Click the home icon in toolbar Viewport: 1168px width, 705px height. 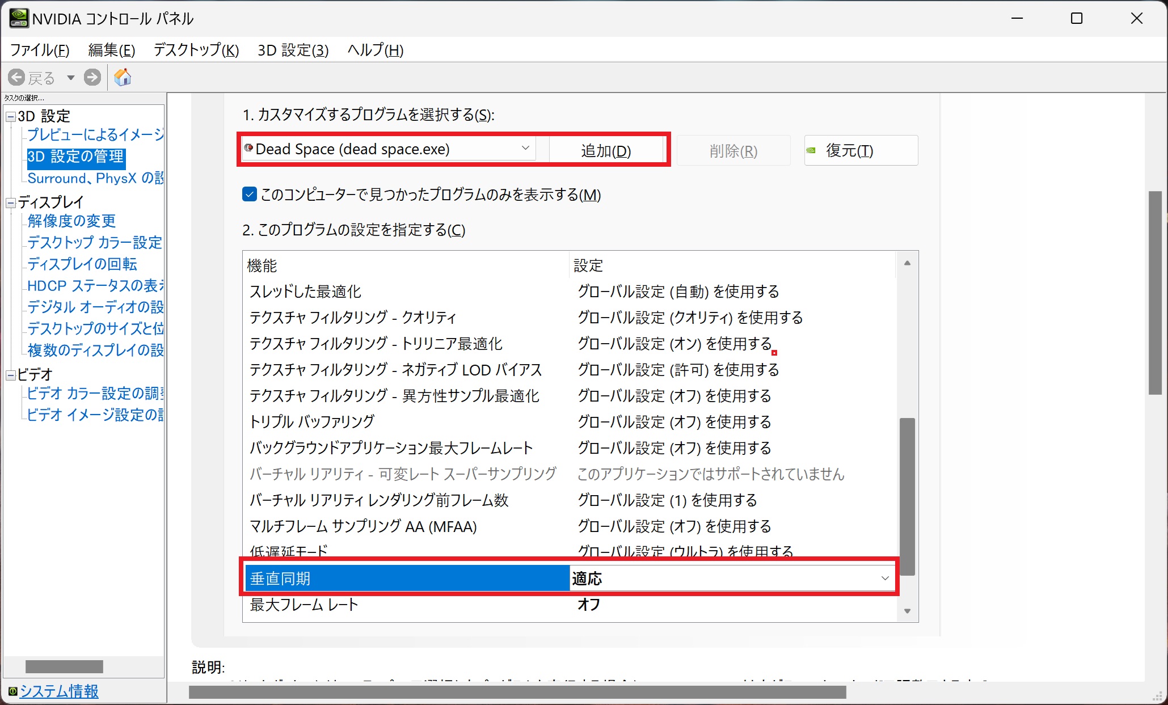(x=123, y=77)
